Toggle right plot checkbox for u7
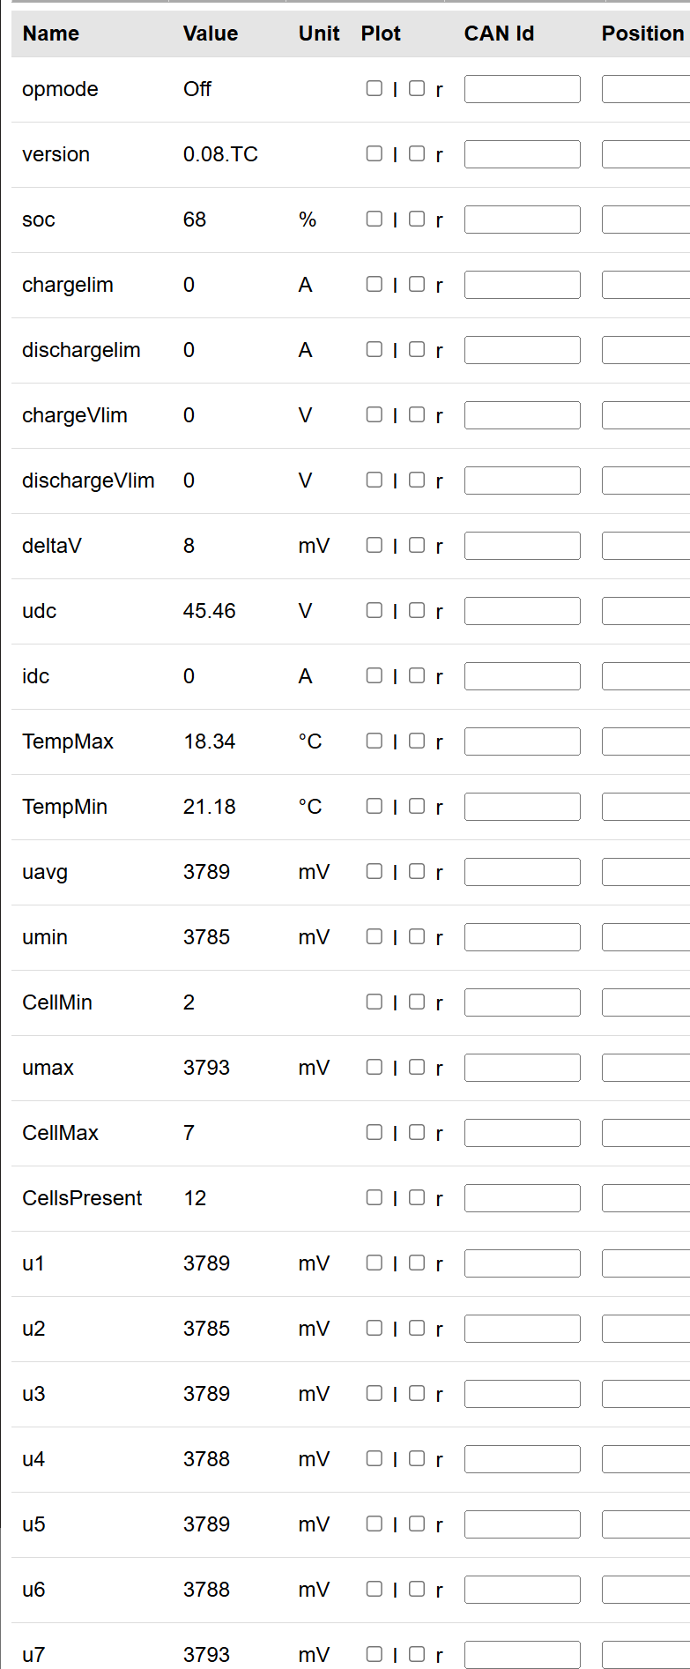The image size is (690, 1669). [x=417, y=1654]
